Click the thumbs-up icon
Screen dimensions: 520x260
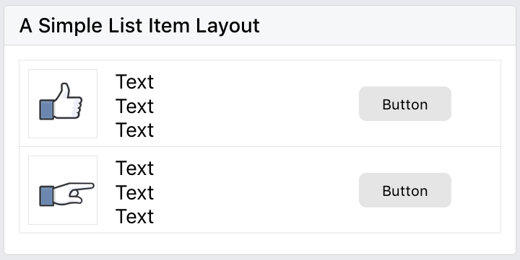point(61,102)
